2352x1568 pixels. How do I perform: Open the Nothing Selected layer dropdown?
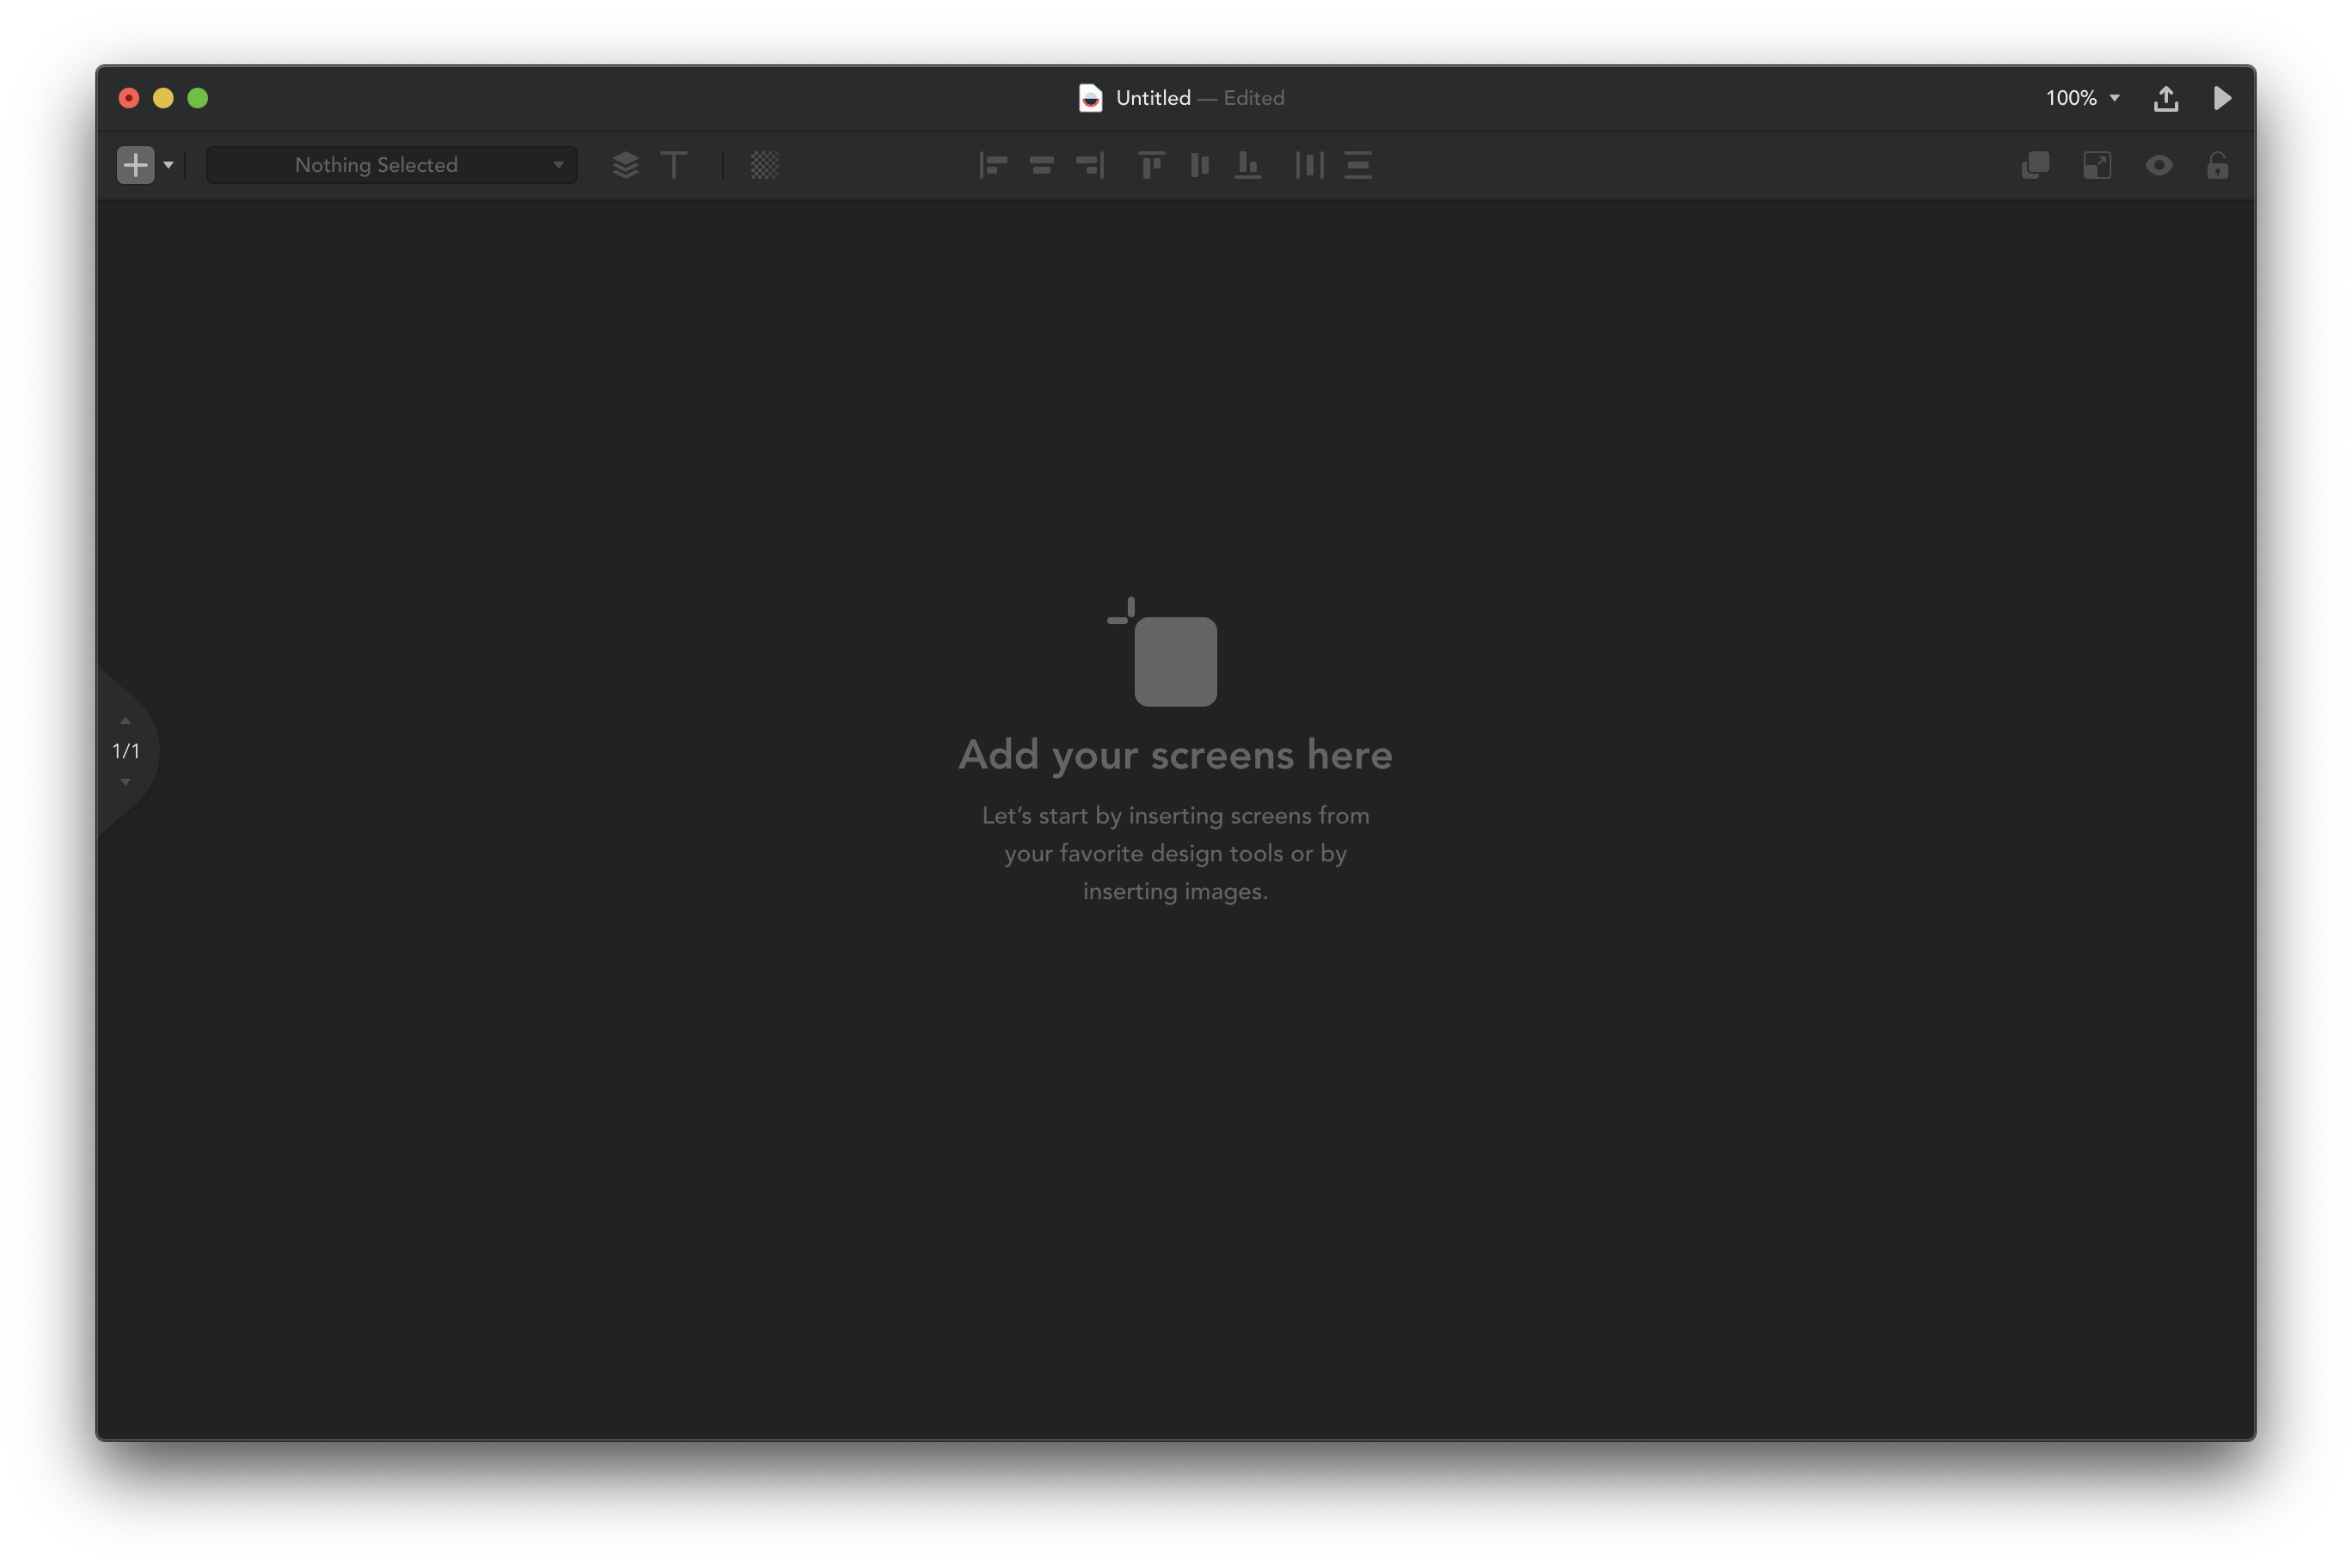coord(391,165)
